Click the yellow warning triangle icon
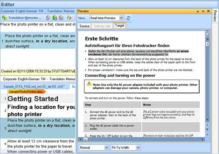This screenshot has width=219, height=154. click(89, 84)
